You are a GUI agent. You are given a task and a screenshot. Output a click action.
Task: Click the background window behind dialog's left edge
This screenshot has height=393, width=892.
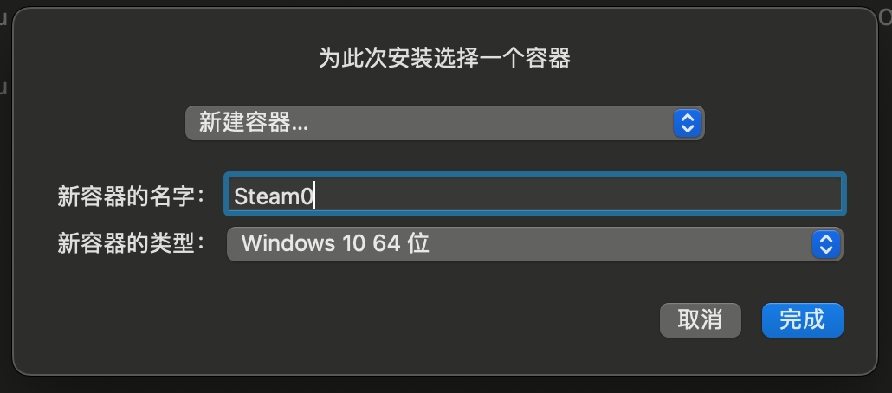click(x=4, y=216)
